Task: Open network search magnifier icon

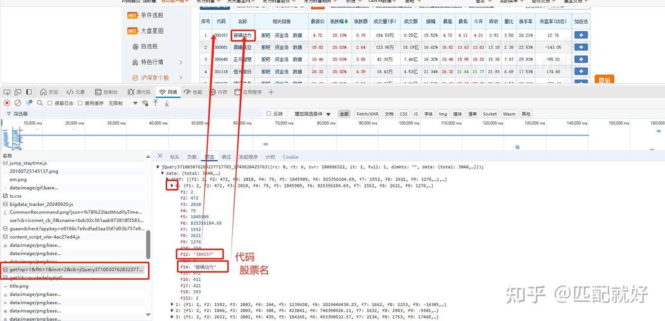Action: pyautogui.click(x=40, y=103)
